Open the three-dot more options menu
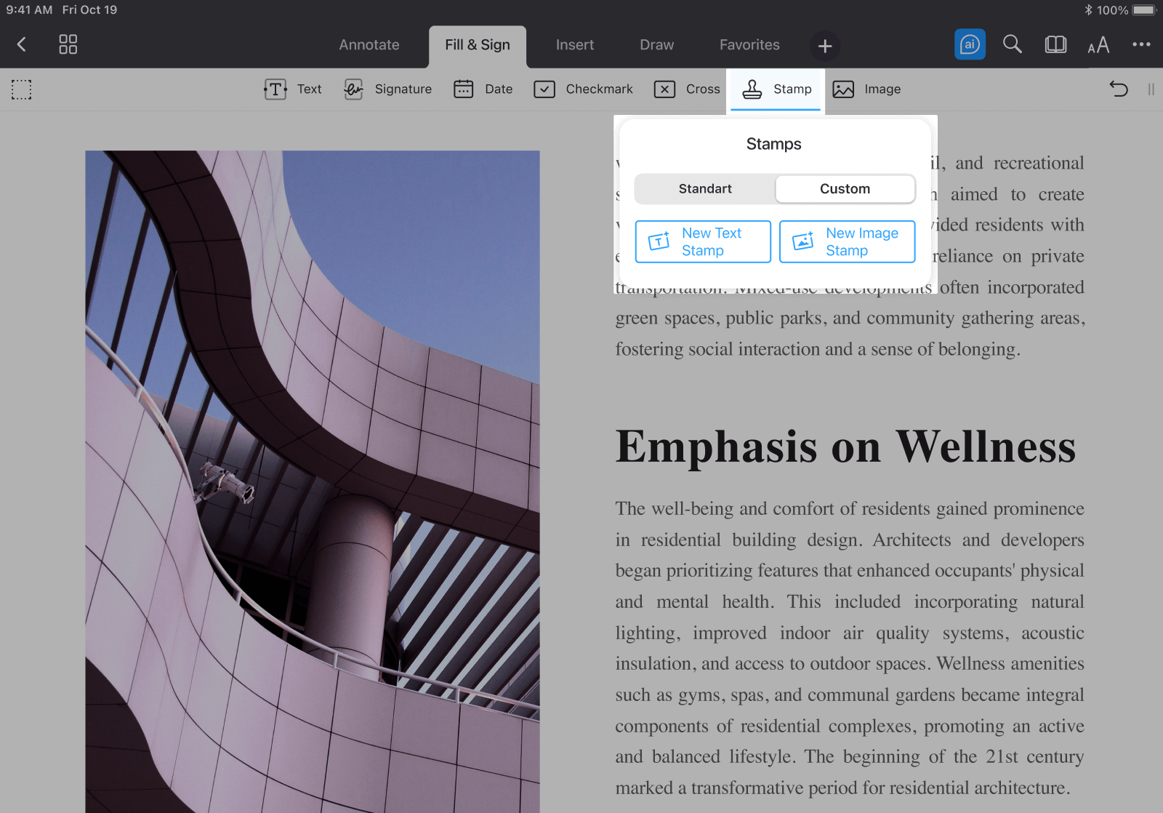The image size is (1163, 813). point(1141,44)
